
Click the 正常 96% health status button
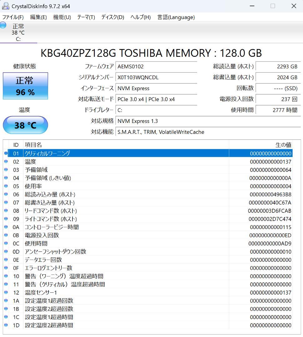click(25, 86)
